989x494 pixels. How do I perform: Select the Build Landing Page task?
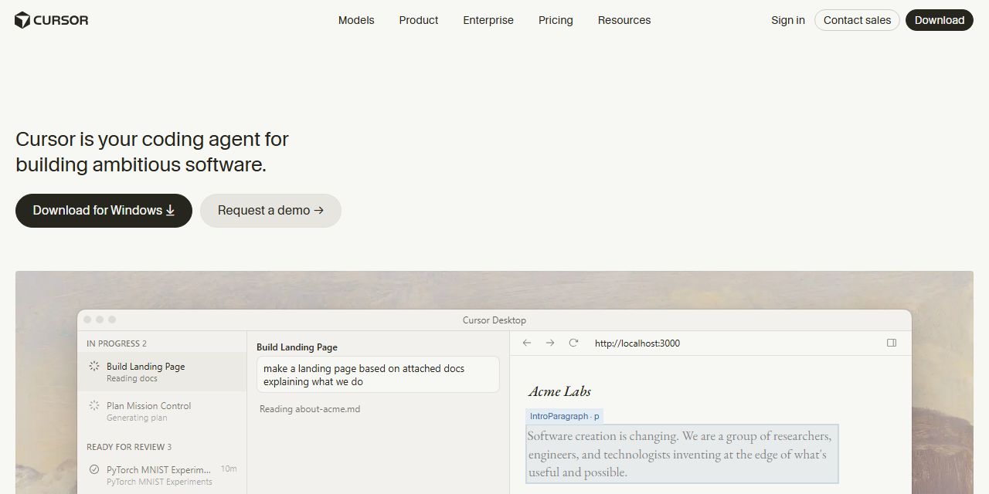tap(161, 372)
